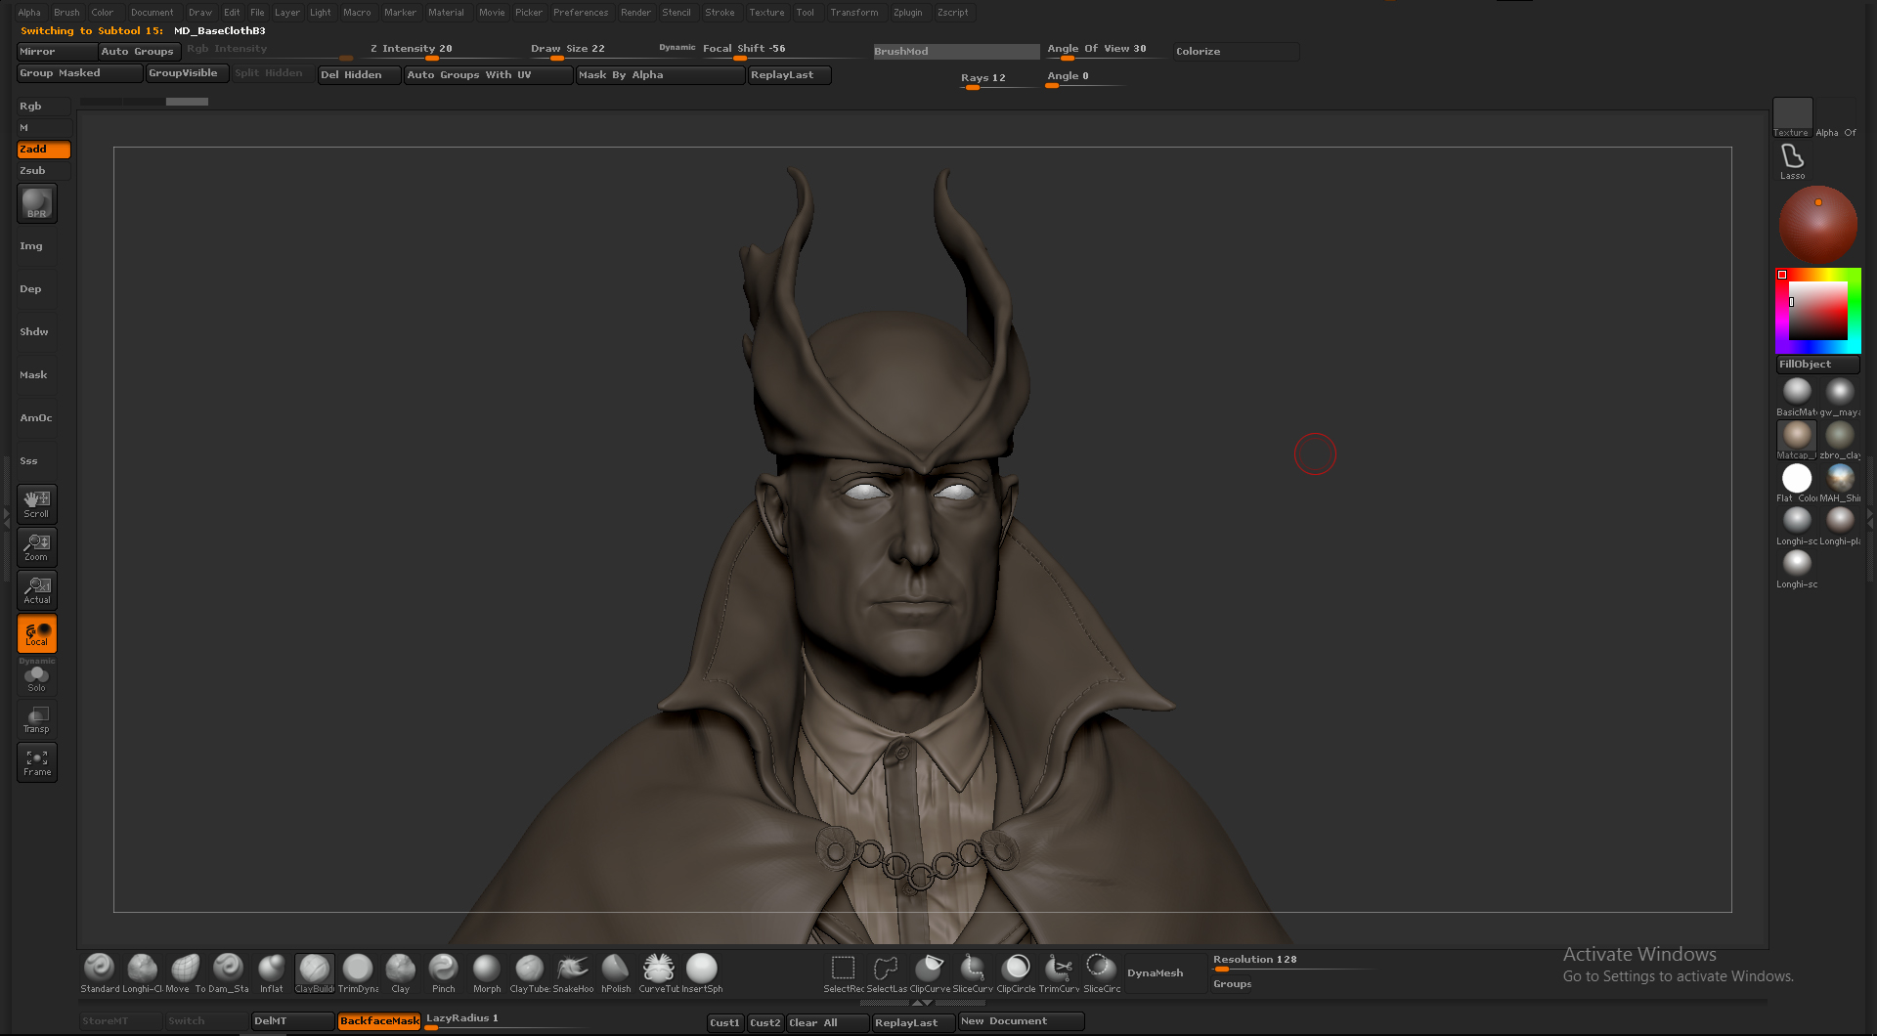Toggle Rgb painting mode
This screenshot has width=1877, height=1036.
(x=44, y=107)
